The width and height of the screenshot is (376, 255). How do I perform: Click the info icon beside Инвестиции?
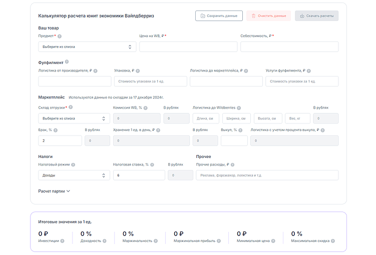[x=63, y=241]
